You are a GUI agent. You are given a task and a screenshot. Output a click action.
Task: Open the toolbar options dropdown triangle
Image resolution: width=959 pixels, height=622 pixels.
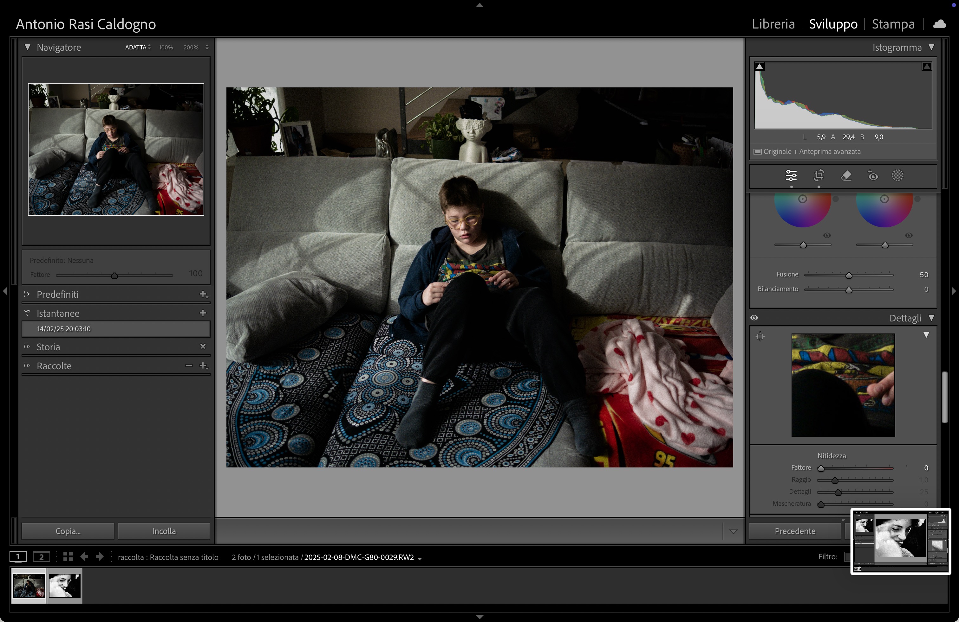click(733, 531)
